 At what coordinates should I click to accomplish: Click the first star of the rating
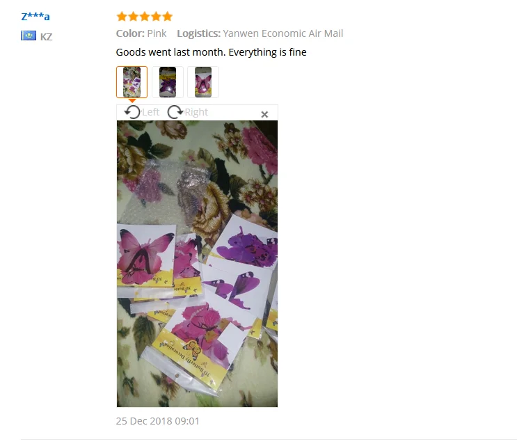click(x=122, y=16)
